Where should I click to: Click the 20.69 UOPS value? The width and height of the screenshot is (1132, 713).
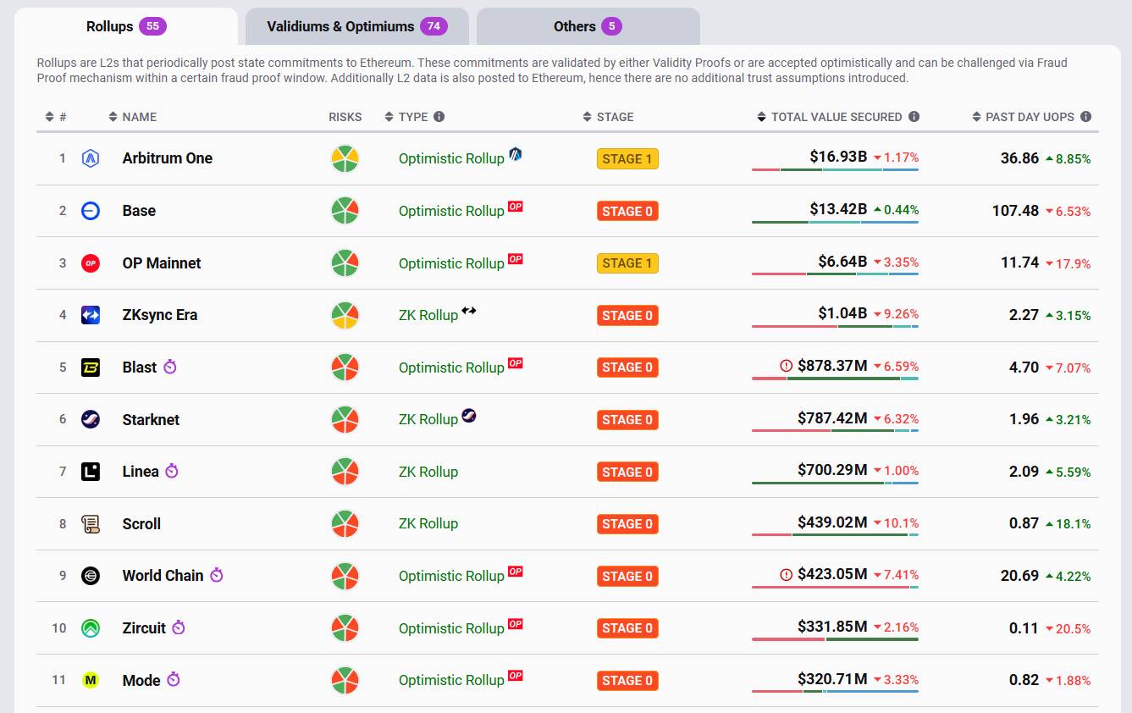(x=1019, y=575)
